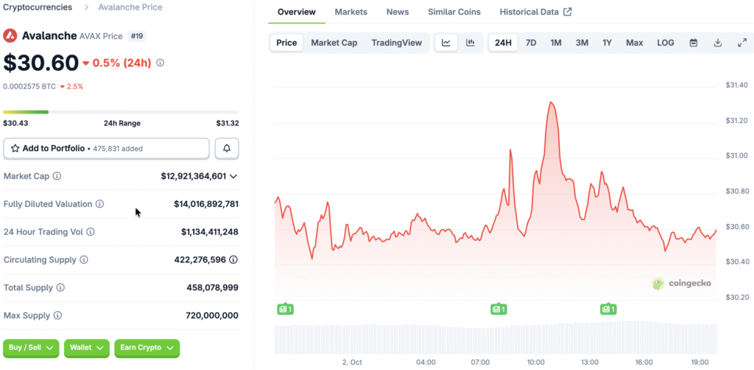Open the Earn Crypto dropdown
The height and width of the screenshot is (370, 754).
[x=147, y=347]
